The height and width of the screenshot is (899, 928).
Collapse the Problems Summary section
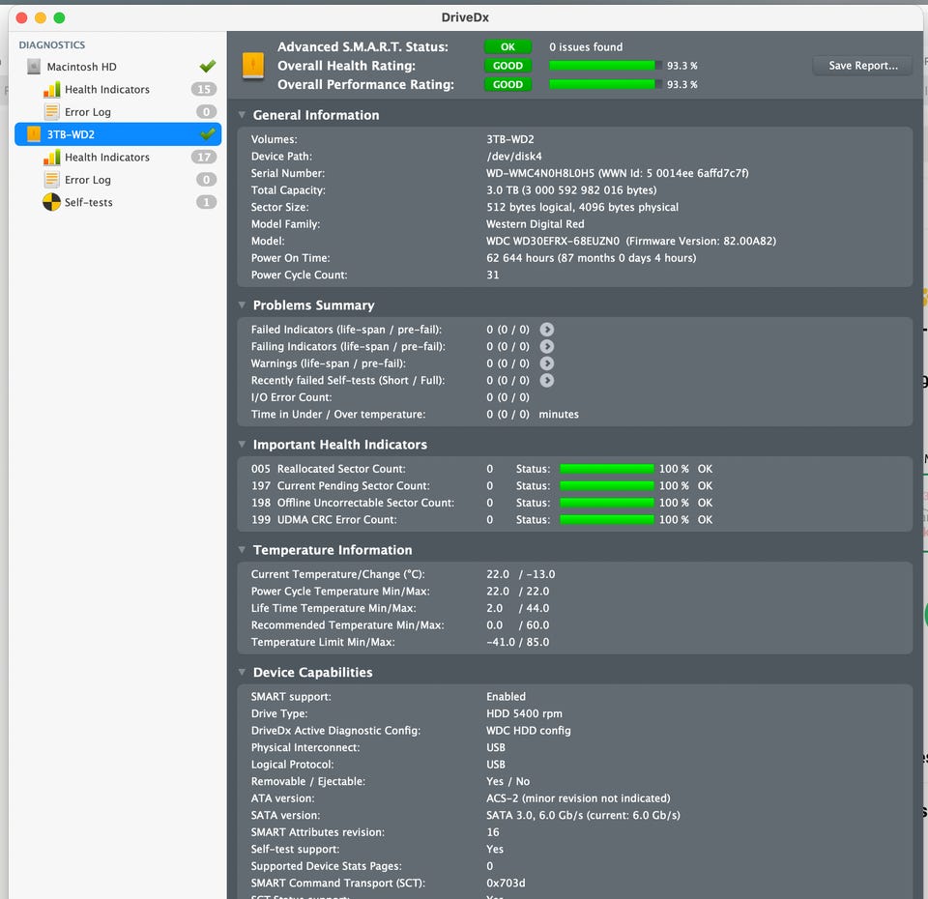point(242,304)
